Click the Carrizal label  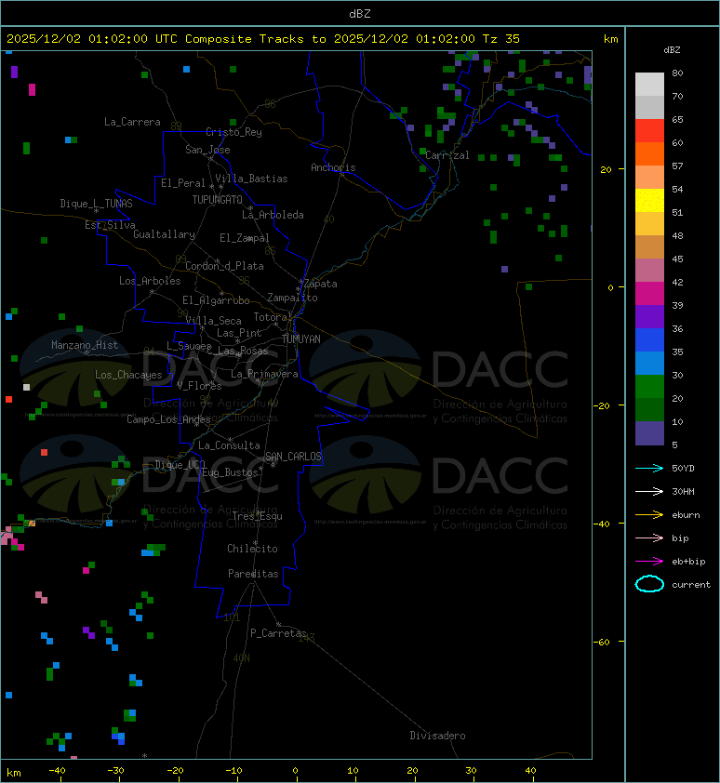[447, 155]
